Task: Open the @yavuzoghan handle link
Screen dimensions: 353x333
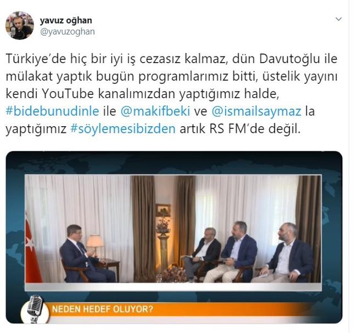Action: pos(68,31)
